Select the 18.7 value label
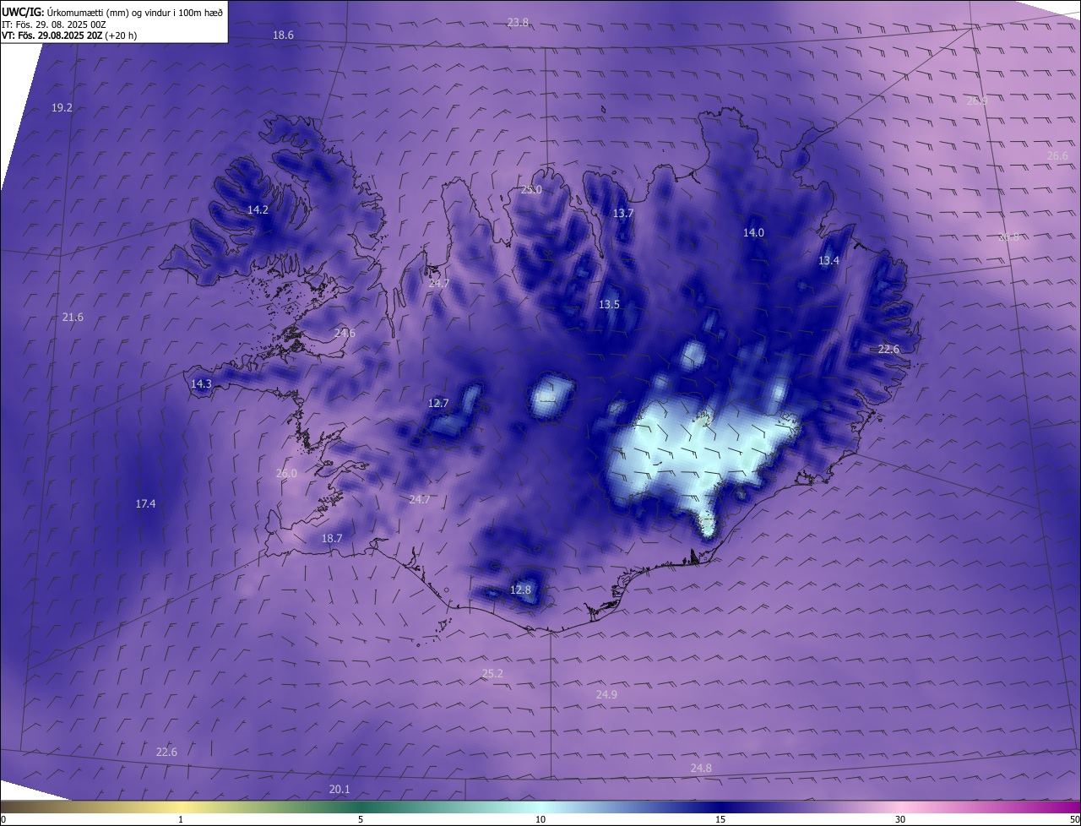The image size is (1081, 826). point(332,539)
